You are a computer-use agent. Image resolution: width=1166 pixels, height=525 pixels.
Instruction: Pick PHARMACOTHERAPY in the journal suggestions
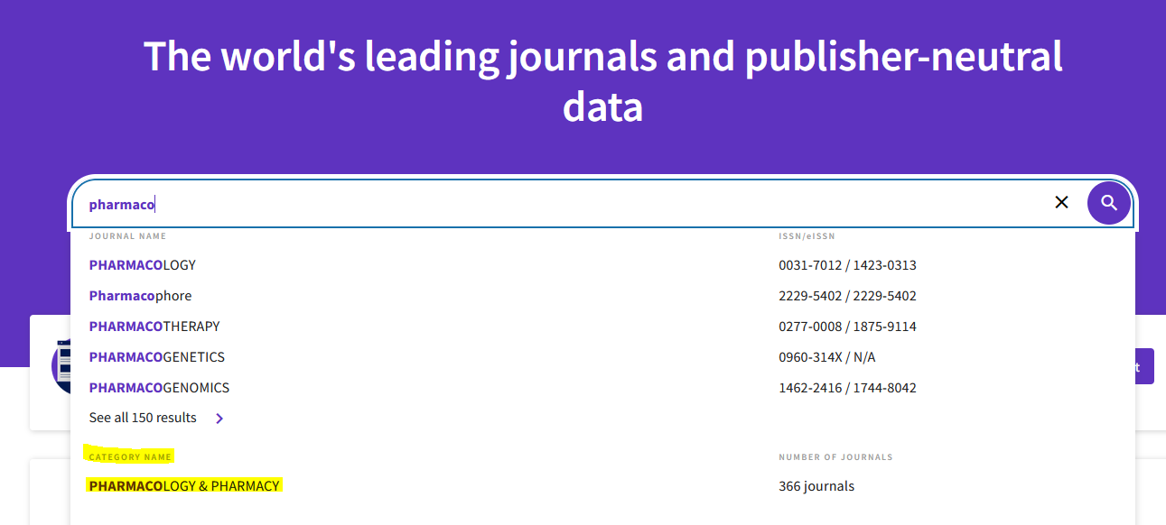(x=154, y=327)
